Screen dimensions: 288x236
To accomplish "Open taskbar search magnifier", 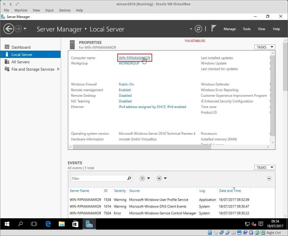I will [20, 224].
